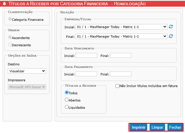This screenshot has height=133, width=185.
Task: Click the bell icon in the title bar
Action: pyautogui.click(x=4, y=4)
